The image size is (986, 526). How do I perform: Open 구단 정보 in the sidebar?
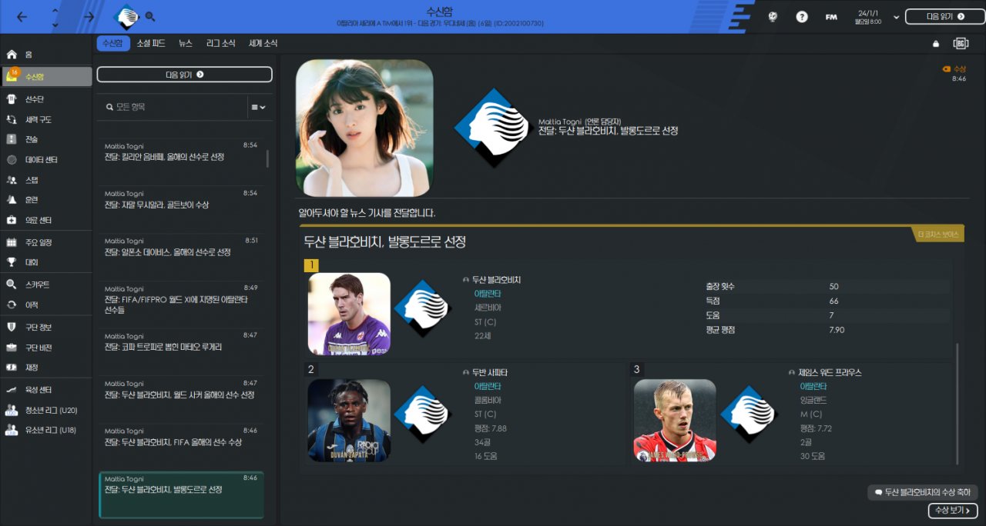[x=46, y=327]
